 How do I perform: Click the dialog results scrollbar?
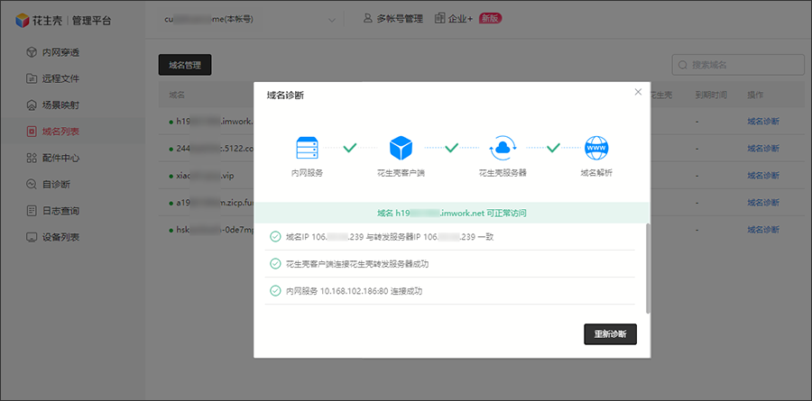649,268
